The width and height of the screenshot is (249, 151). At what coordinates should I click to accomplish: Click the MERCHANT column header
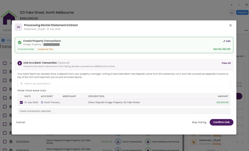[x=69, y=96]
